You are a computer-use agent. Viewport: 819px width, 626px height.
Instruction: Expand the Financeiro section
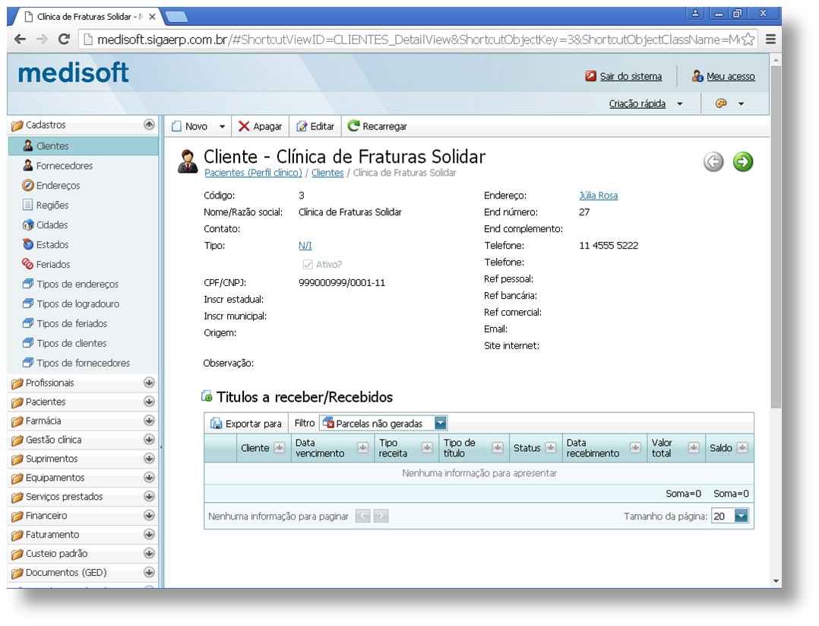click(149, 516)
